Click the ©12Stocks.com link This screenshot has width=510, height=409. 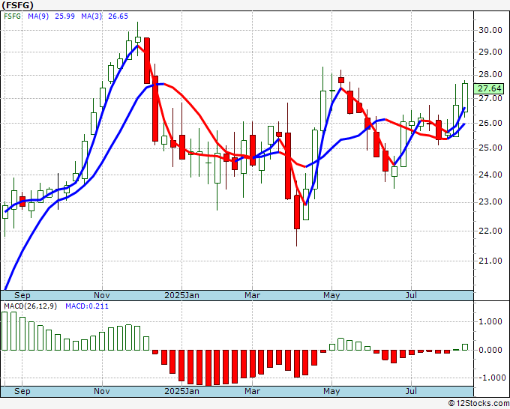pos(478,404)
